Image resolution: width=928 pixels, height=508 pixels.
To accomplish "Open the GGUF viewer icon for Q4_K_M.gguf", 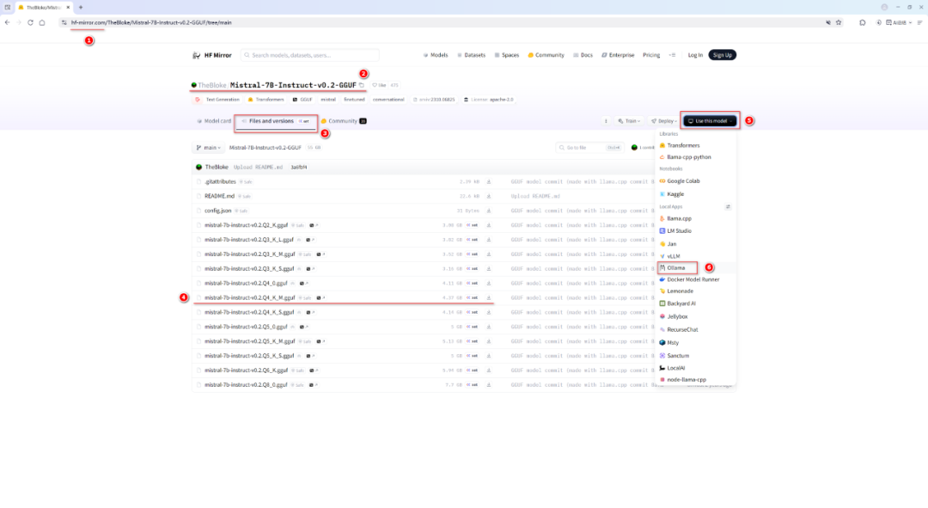I will 321,297.
